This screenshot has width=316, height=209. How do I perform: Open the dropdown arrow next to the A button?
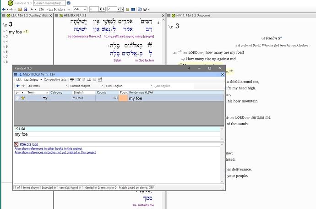click(x=36, y=9)
